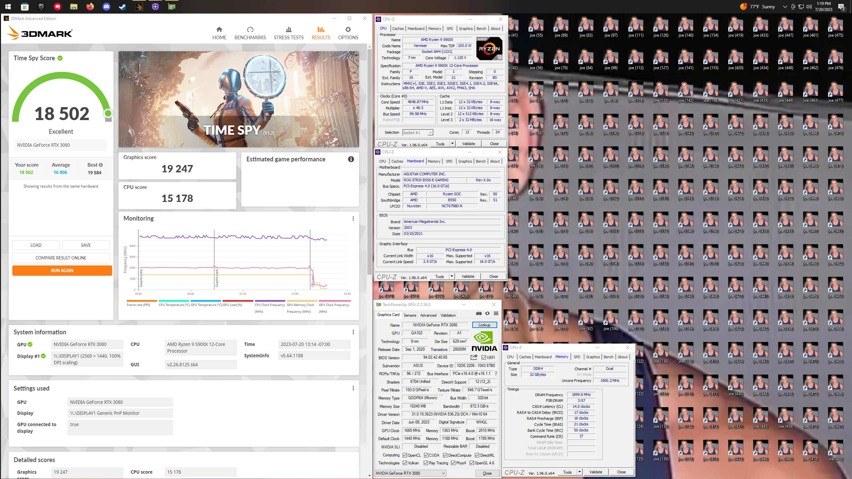Select the desktop icon joe (55)
852x479 pixels.
click(536, 27)
